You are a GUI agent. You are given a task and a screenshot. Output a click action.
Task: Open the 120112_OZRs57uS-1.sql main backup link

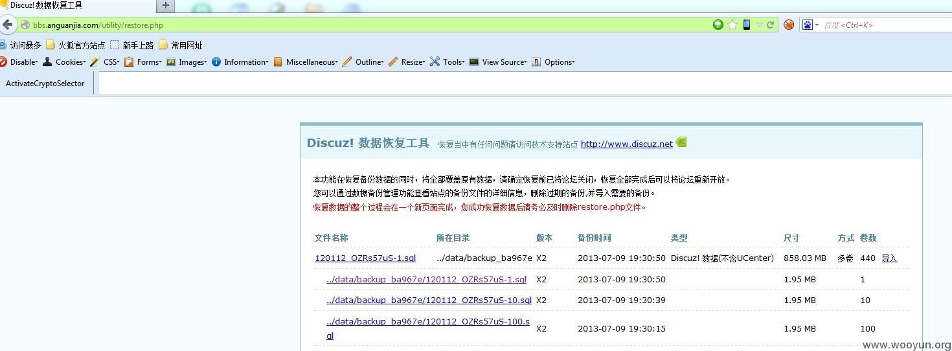point(365,258)
